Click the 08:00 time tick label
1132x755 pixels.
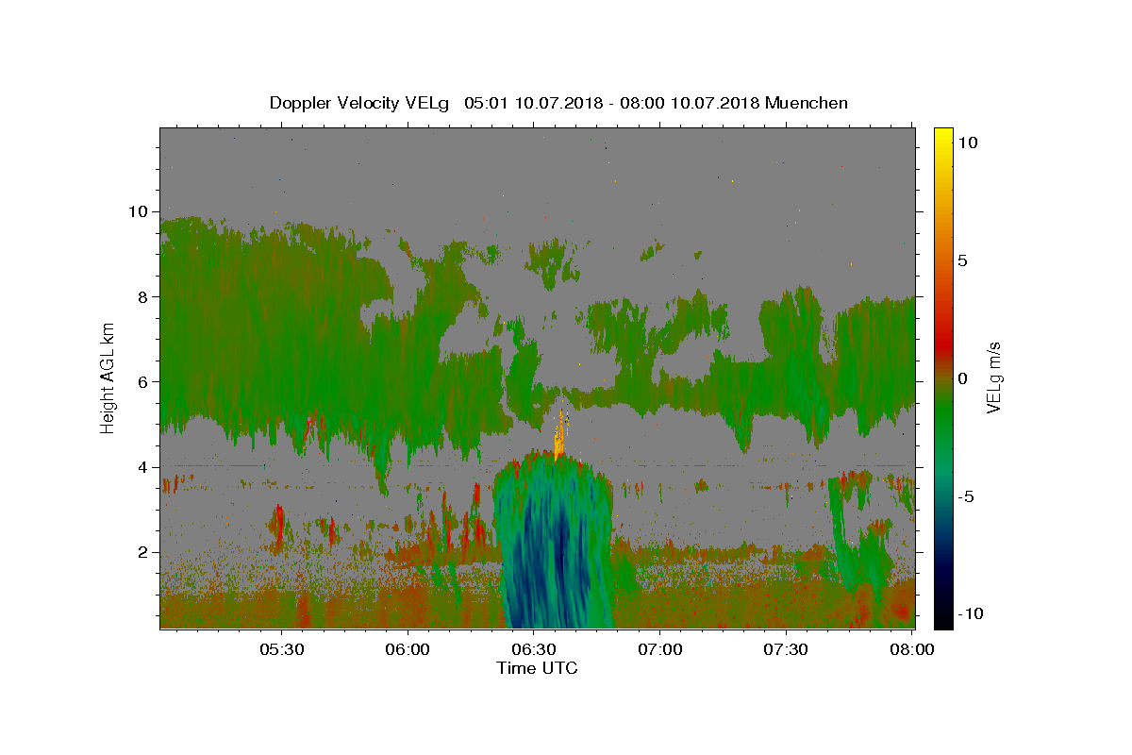pyautogui.click(x=913, y=649)
